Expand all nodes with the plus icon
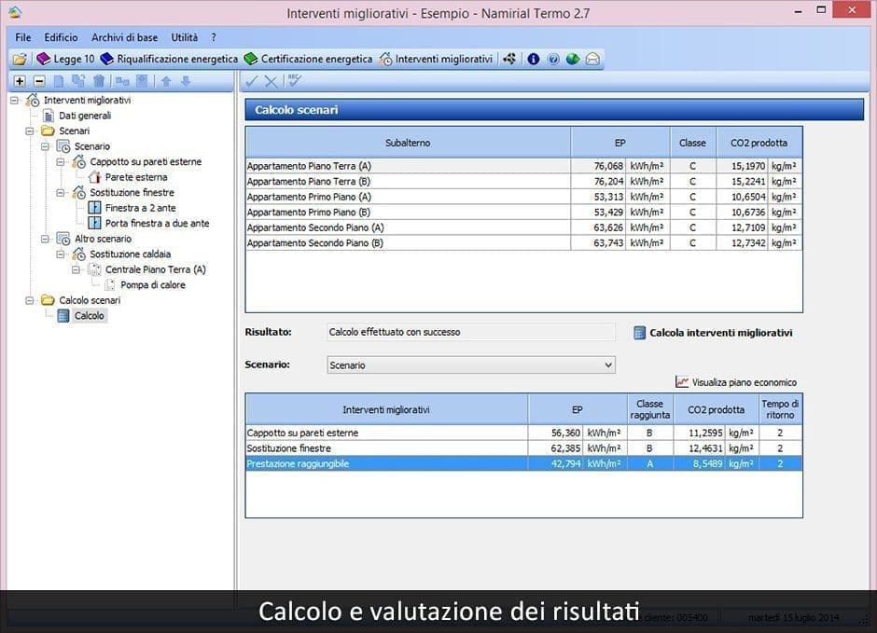Viewport: 877px width, 633px height. tap(20, 81)
